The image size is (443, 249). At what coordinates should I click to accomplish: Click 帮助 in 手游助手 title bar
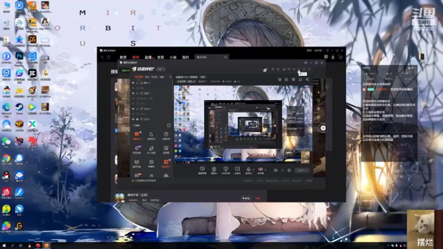pos(310,50)
